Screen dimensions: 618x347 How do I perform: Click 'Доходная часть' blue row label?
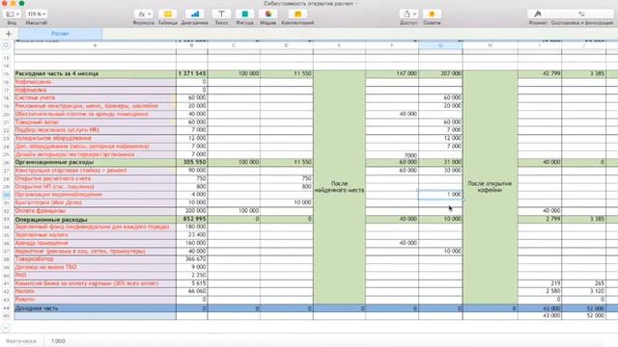[95, 308]
